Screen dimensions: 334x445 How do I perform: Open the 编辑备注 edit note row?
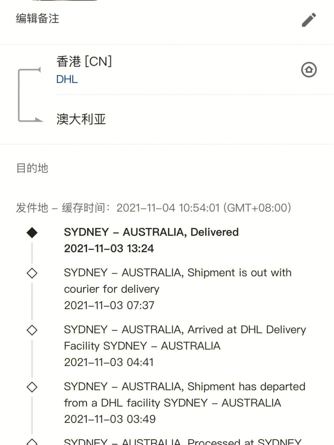click(167, 19)
